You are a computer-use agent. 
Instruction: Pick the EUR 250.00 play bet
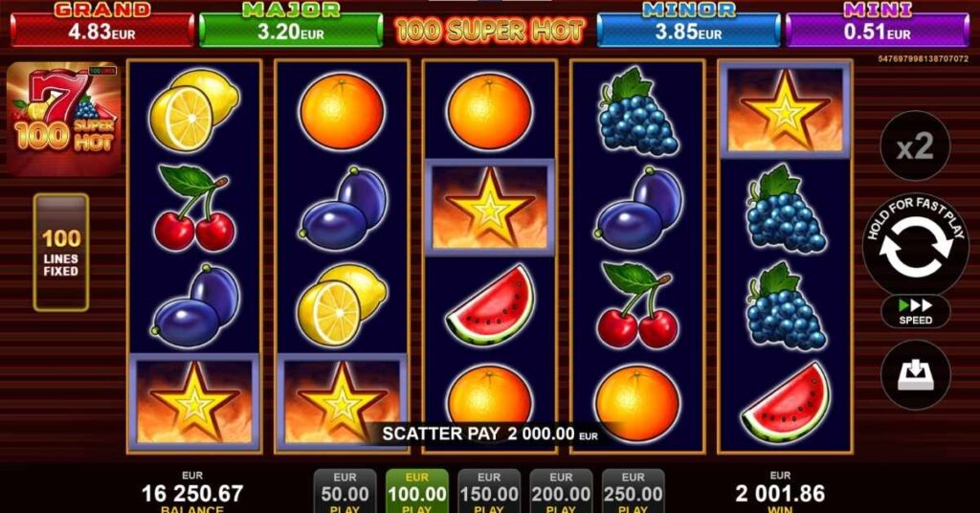(x=633, y=491)
